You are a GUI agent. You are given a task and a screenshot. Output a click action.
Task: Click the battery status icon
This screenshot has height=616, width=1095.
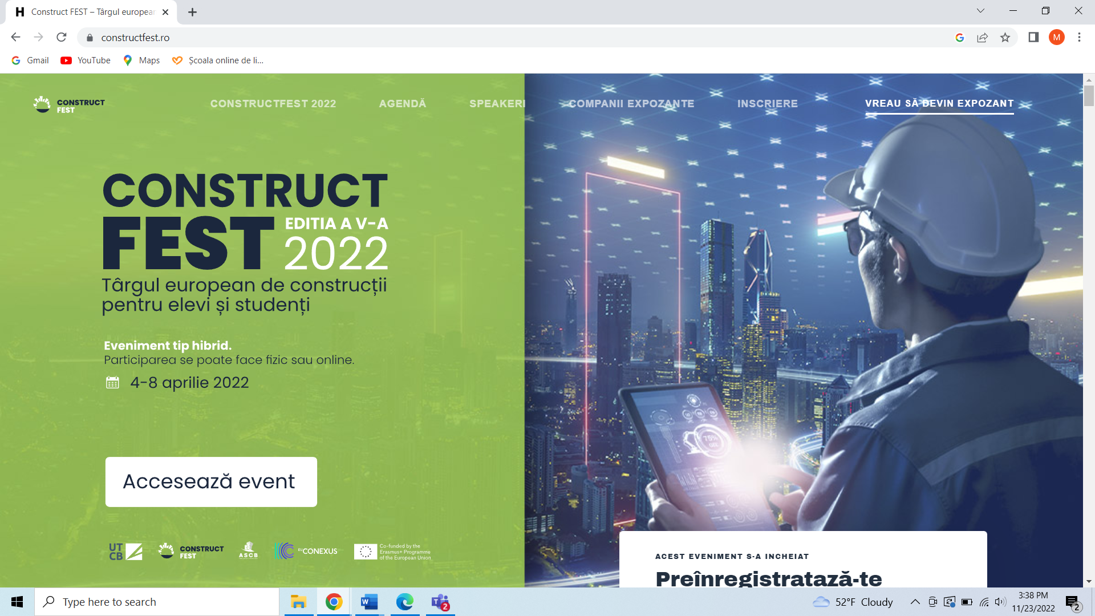point(967,602)
